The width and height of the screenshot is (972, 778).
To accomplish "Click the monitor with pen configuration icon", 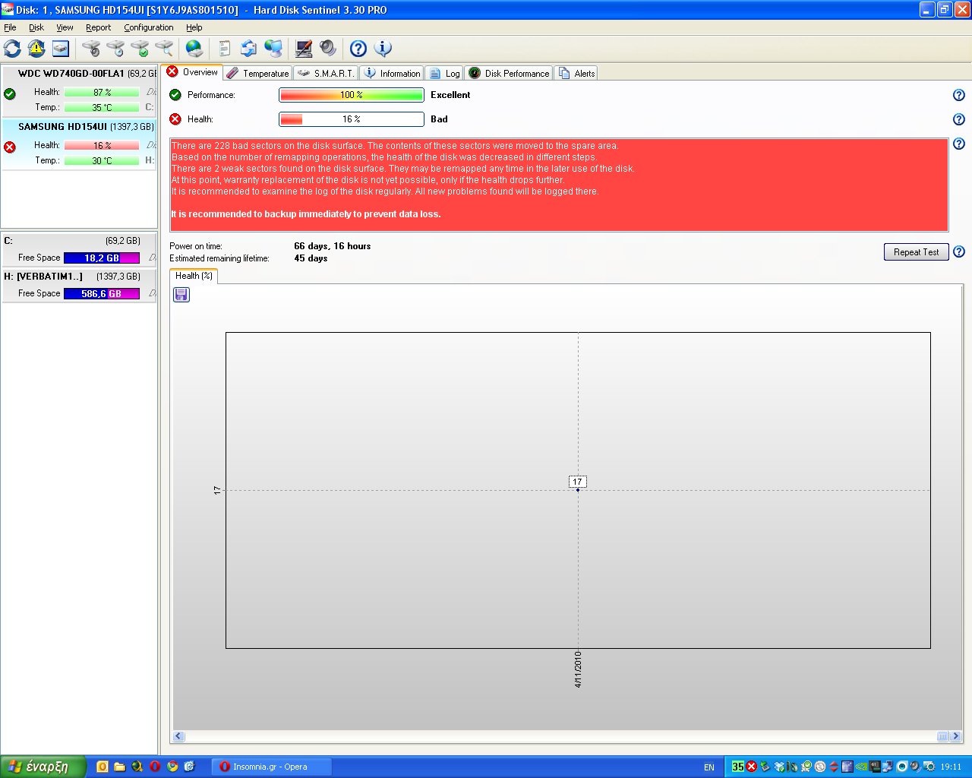I will coord(304,49).
